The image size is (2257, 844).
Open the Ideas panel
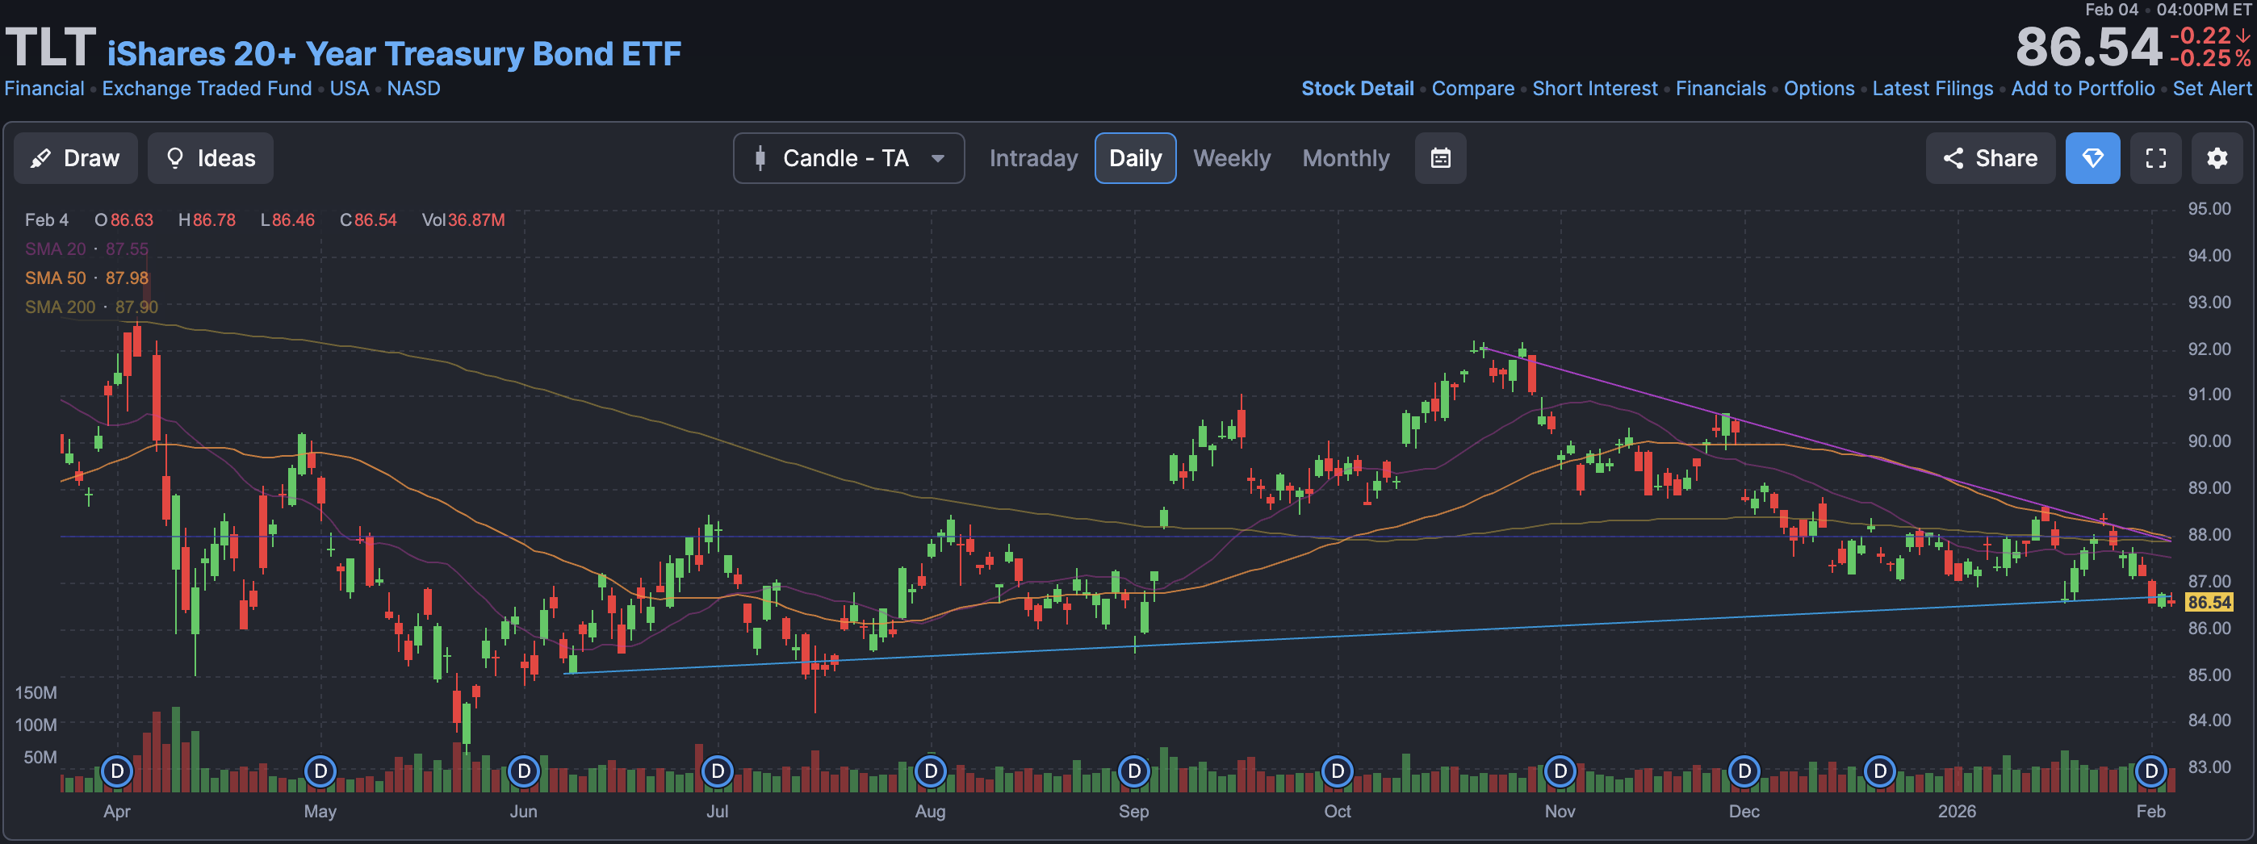210,158
